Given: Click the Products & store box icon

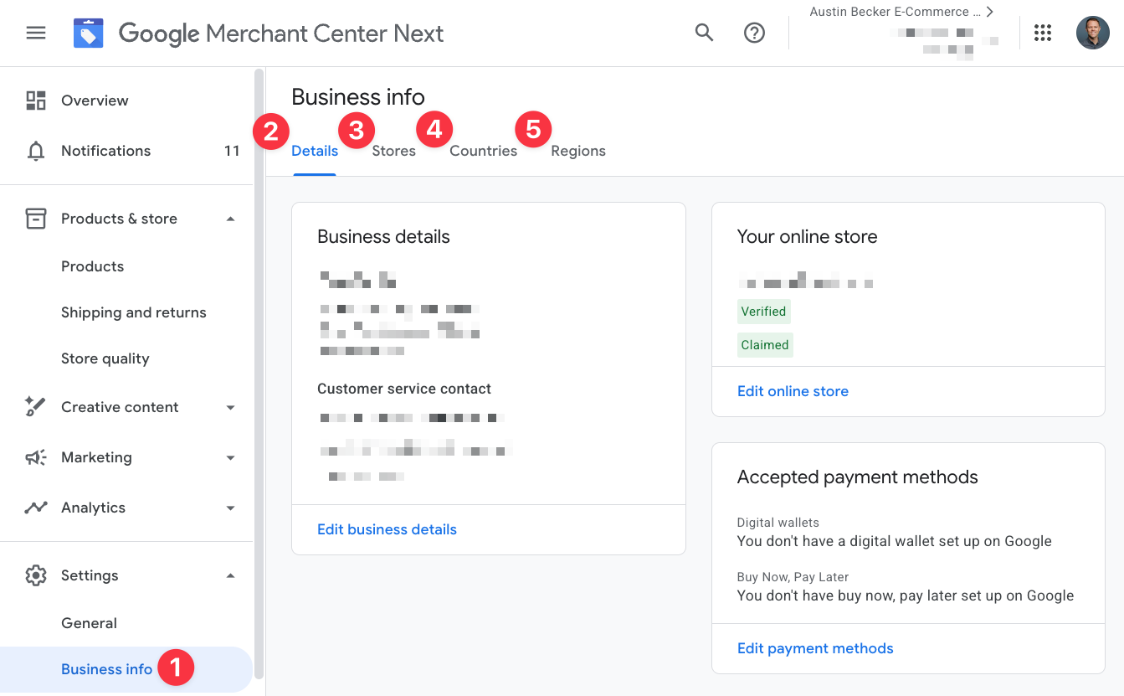Looking at the screenshot, I should point(36,219).
